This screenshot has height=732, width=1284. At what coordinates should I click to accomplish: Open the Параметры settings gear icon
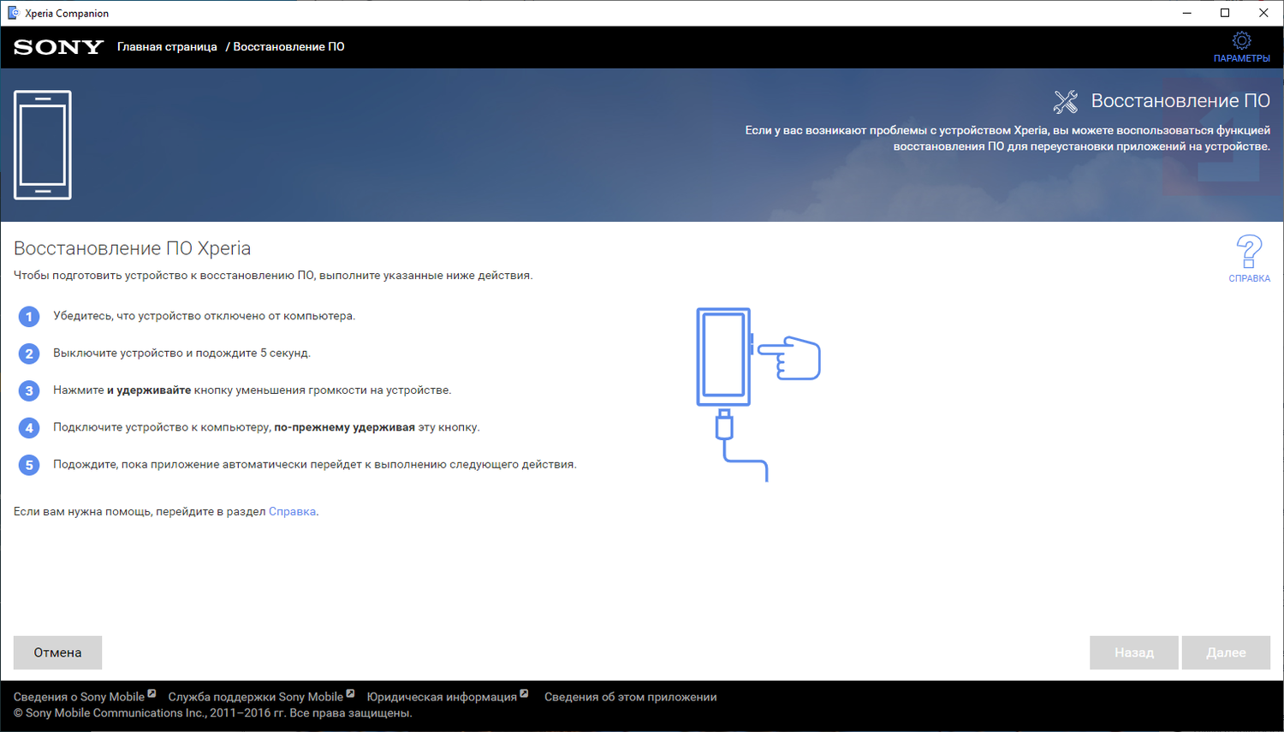pos(1241,40)
